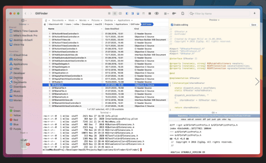Open the Desktop favorites dropdown

point(110,20)
